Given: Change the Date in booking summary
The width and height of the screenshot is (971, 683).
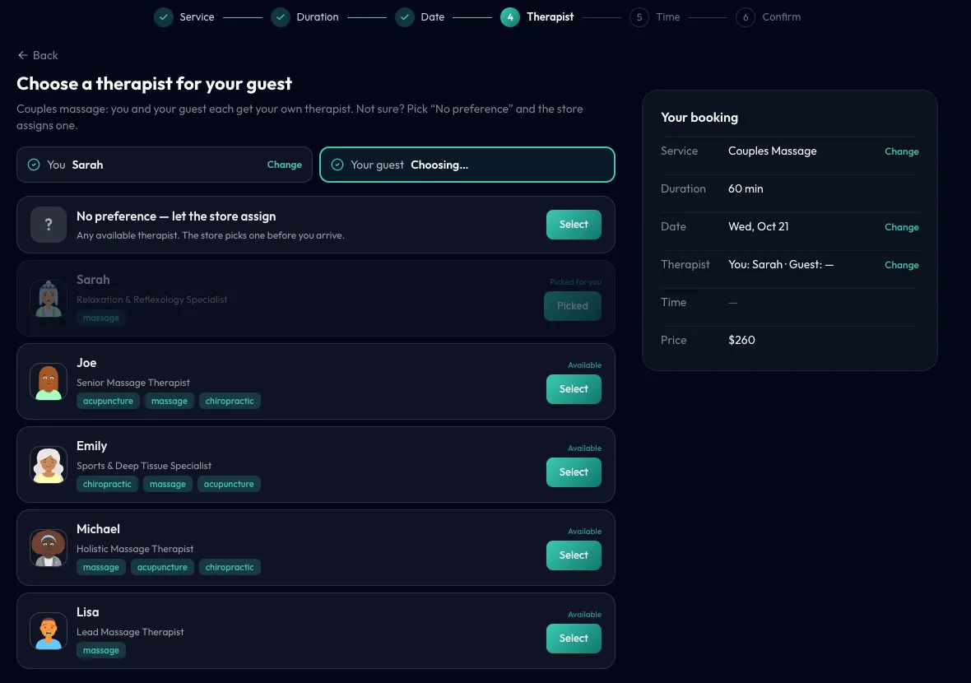Looking at the screenshot, I should [x=902, y=226].
